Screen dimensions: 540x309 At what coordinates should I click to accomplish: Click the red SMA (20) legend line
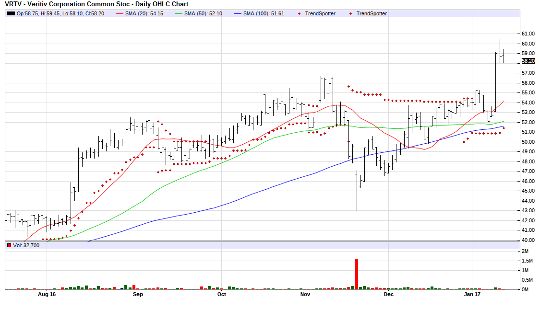pos(119,14)
